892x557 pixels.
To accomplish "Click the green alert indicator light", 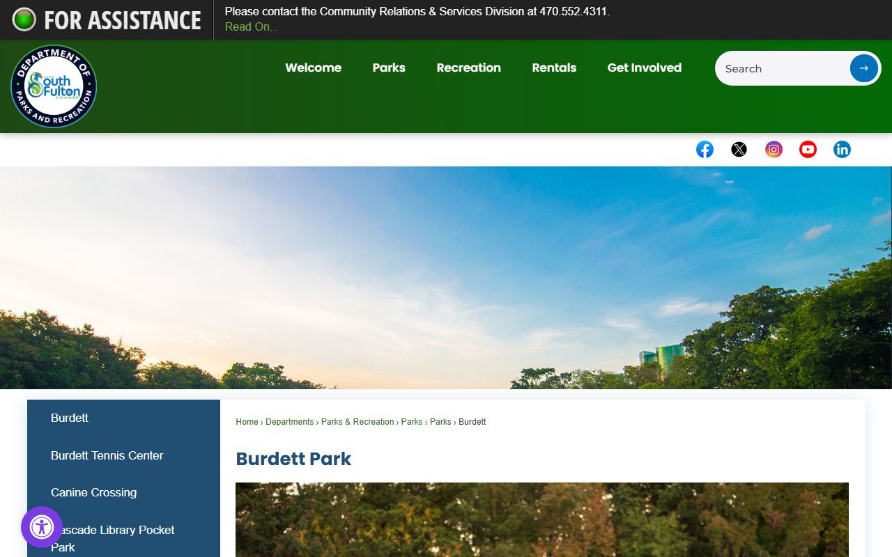I will pos(24,19).
